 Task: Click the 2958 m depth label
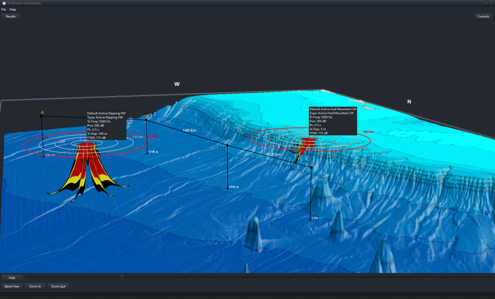pos(234,187)
